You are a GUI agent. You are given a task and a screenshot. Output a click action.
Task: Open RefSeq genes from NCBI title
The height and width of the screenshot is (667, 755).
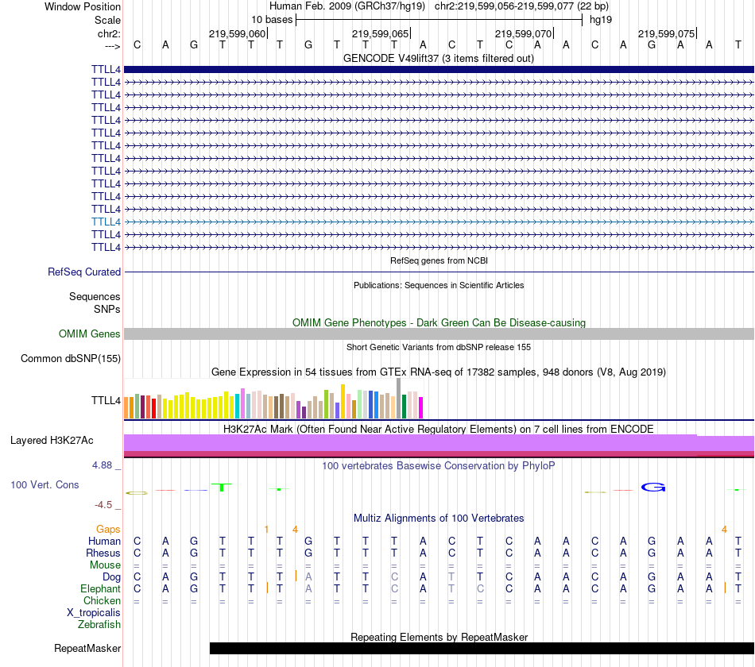coord(439,260)
